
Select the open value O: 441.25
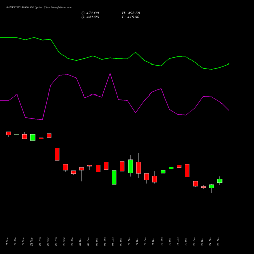coord(90,17)
